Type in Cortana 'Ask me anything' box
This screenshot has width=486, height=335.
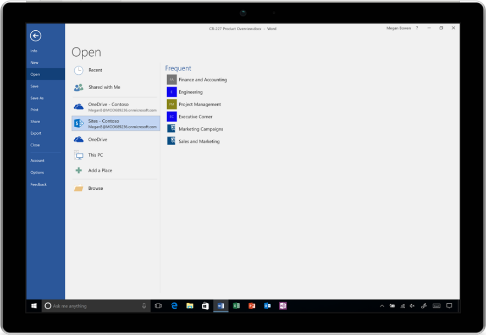pos(93,306)
